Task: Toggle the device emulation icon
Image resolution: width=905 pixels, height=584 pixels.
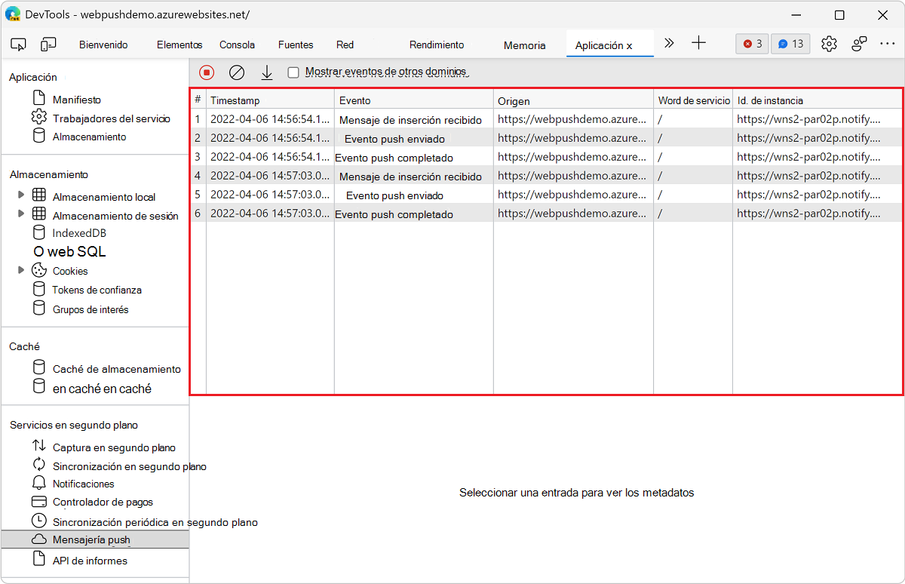Action: coord(48,45)
